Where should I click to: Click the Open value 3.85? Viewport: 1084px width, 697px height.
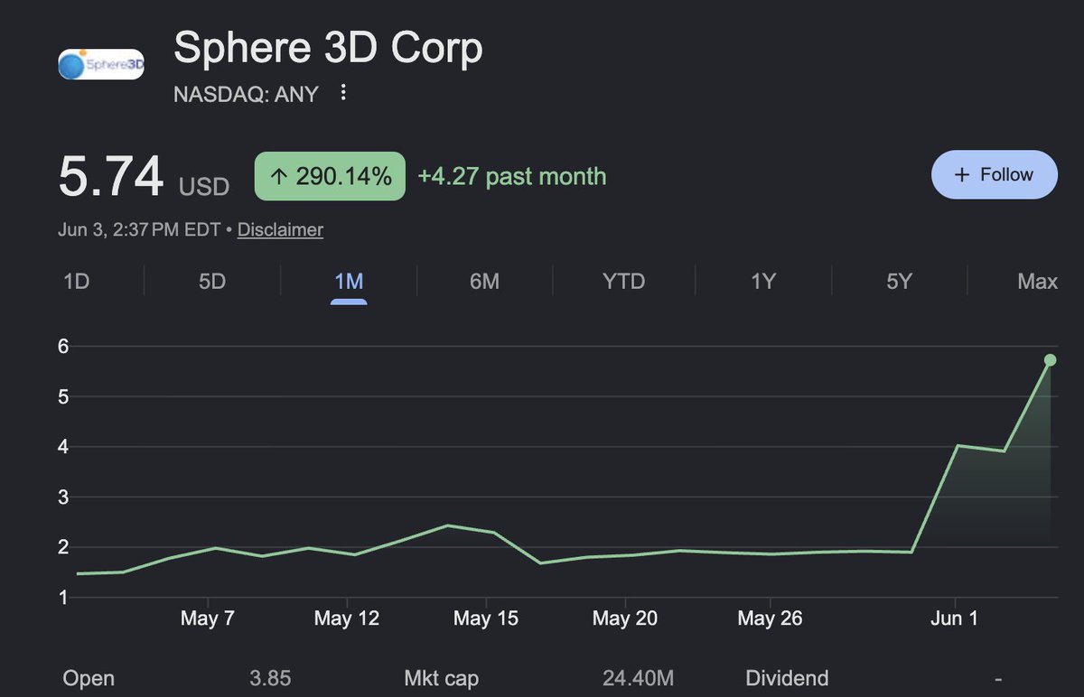click(x=270, y=678)
